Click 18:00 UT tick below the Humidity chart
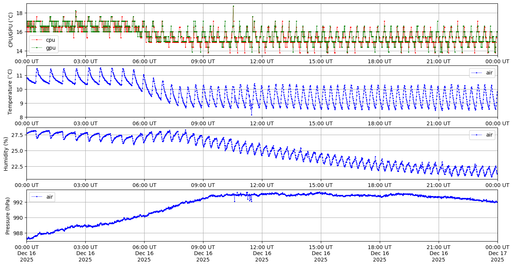The image size is (513, 266). [x=380, y=185]
